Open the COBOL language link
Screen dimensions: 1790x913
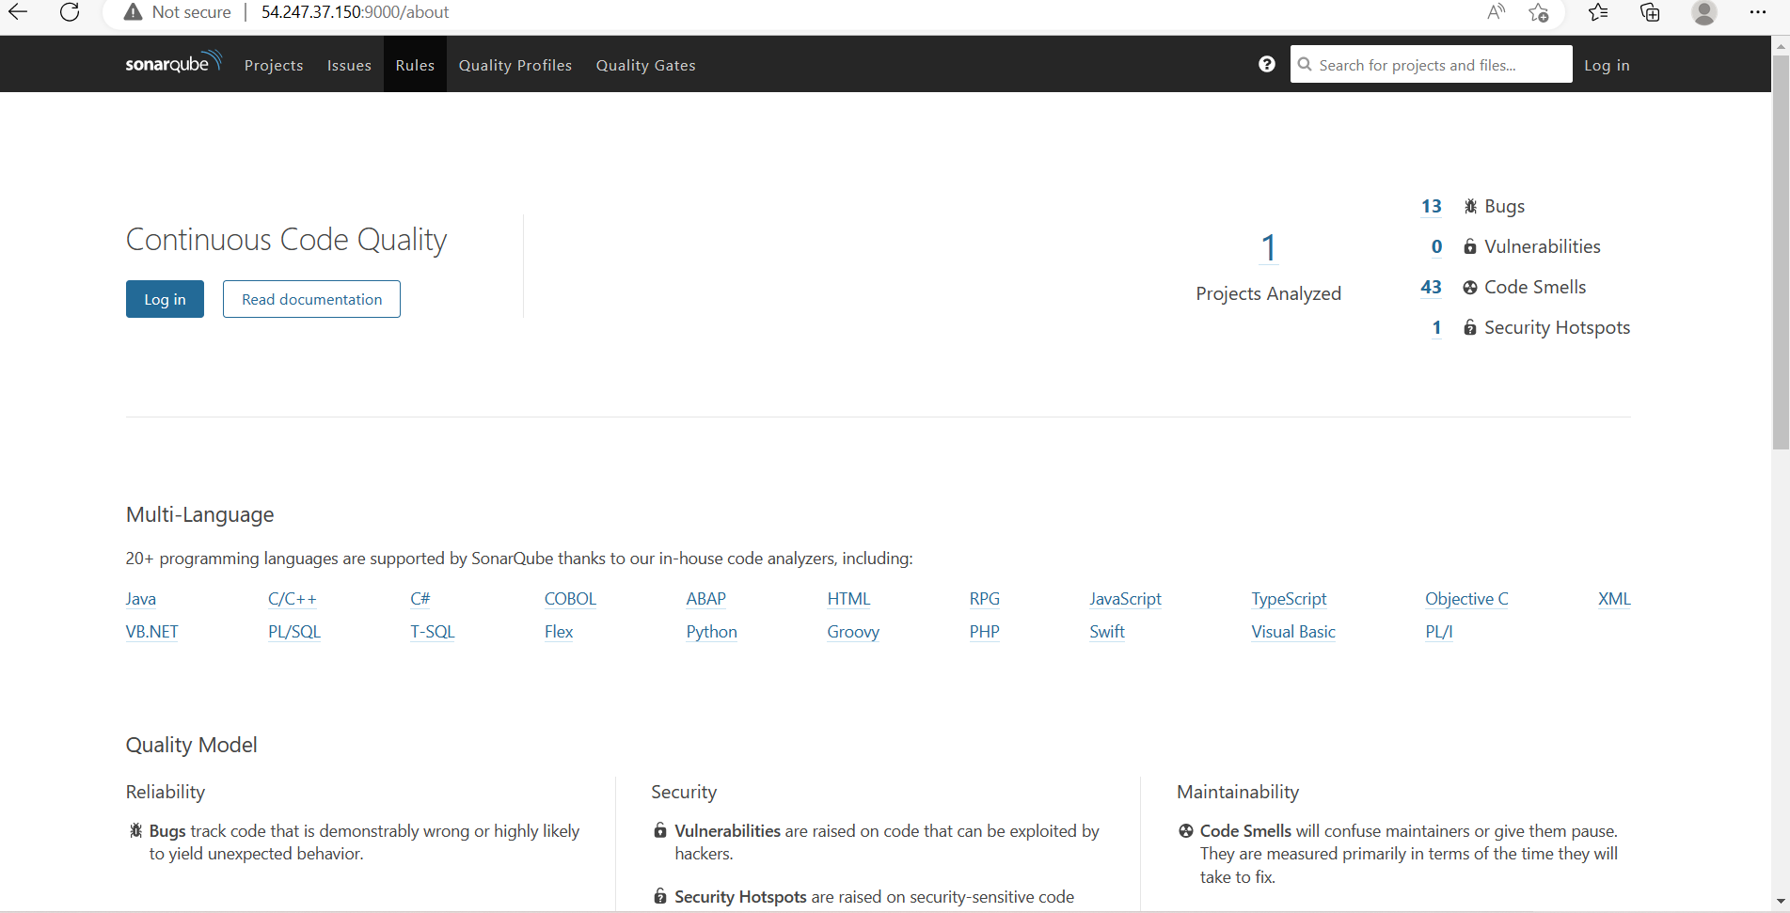point(570,599)
